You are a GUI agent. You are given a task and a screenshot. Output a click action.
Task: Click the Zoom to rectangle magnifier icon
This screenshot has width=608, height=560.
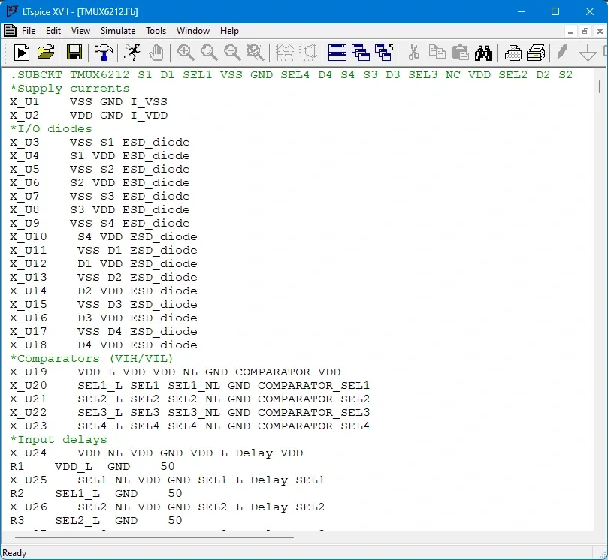click(x=209, y=53)
